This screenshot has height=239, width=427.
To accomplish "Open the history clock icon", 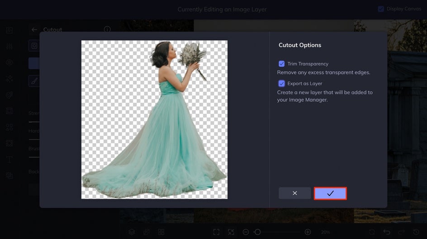I will point(416,232).
